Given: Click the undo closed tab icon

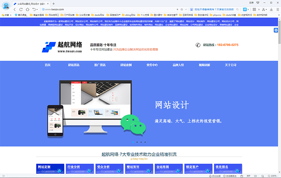Looking at the screenshot, I should coord(34,9).
